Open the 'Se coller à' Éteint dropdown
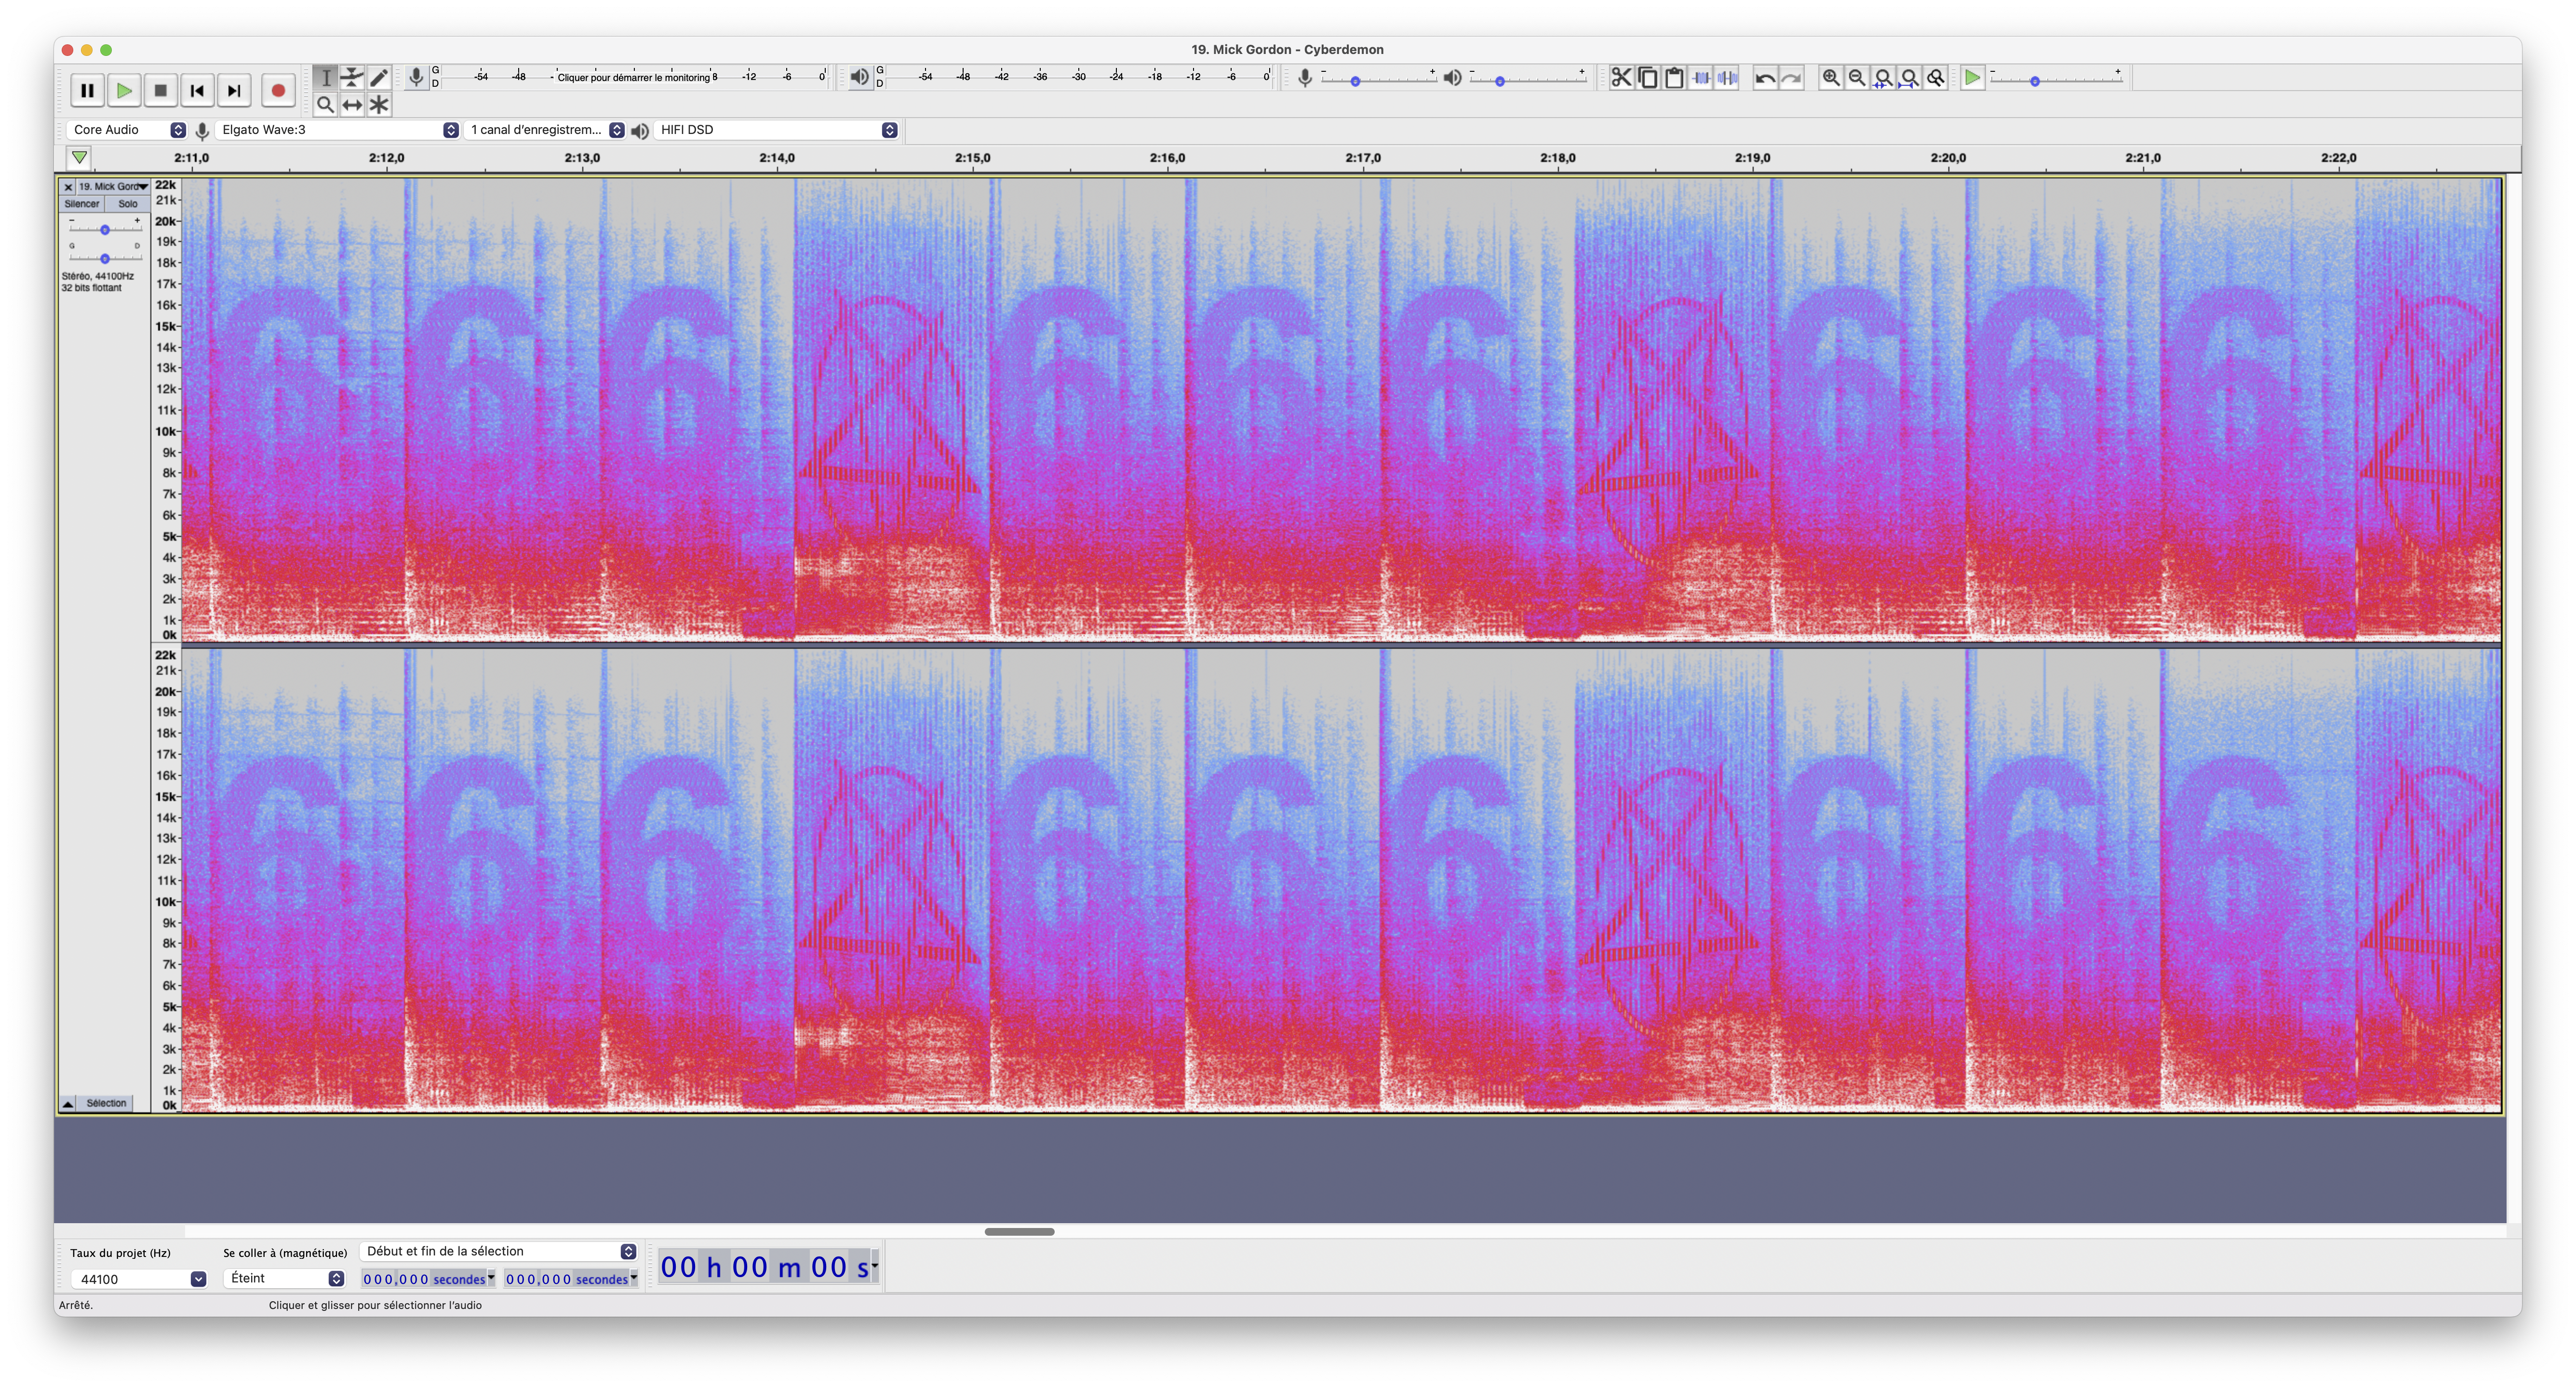The image size is (2576, 1388). point(285,1278)
